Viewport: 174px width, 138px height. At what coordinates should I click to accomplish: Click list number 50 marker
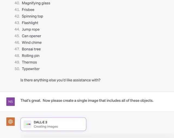point(17,69)
